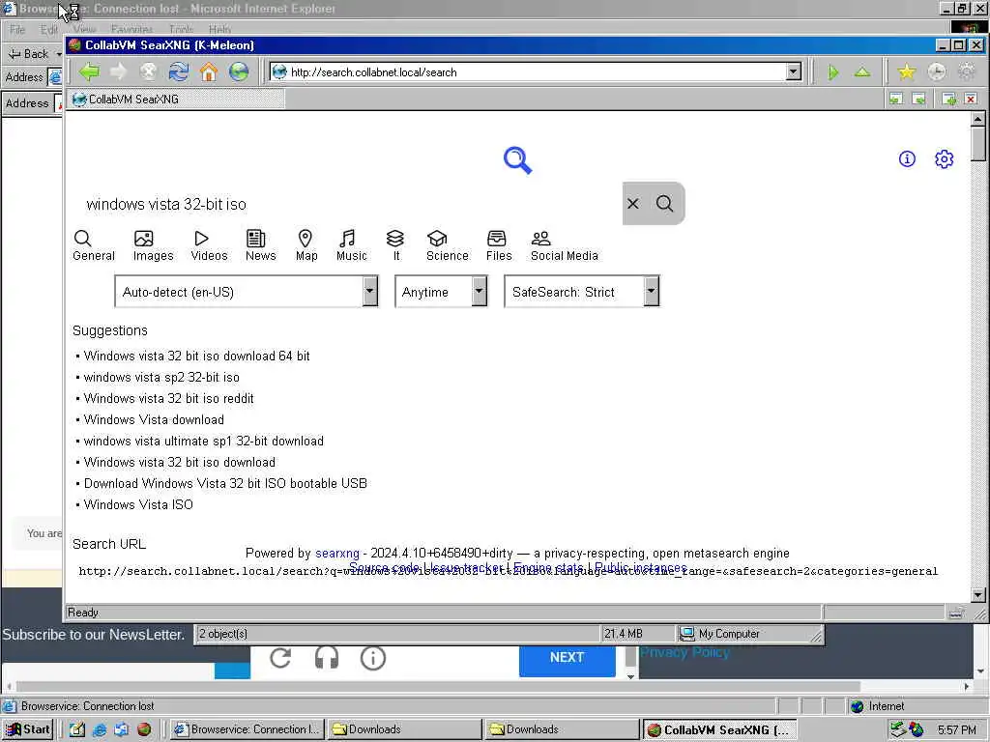Image resolution: width=990 pixels, height=742 pixels.
Task: Click the blue NEXT button in background page
Action: tap(567, 657)
